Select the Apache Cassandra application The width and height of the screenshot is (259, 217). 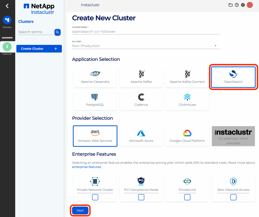pyautogui.click(x=95, y=77)
